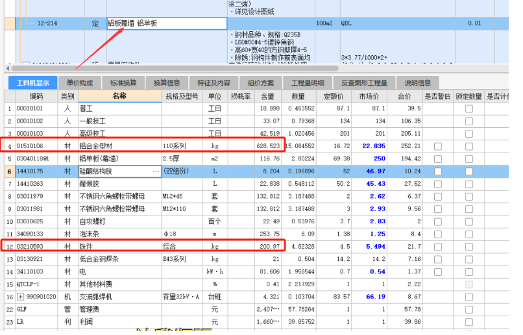The width and height of the screenshot is (523, 335).
Task: Click market price 45.43 for 耐候胶
Action: (369, 184)
